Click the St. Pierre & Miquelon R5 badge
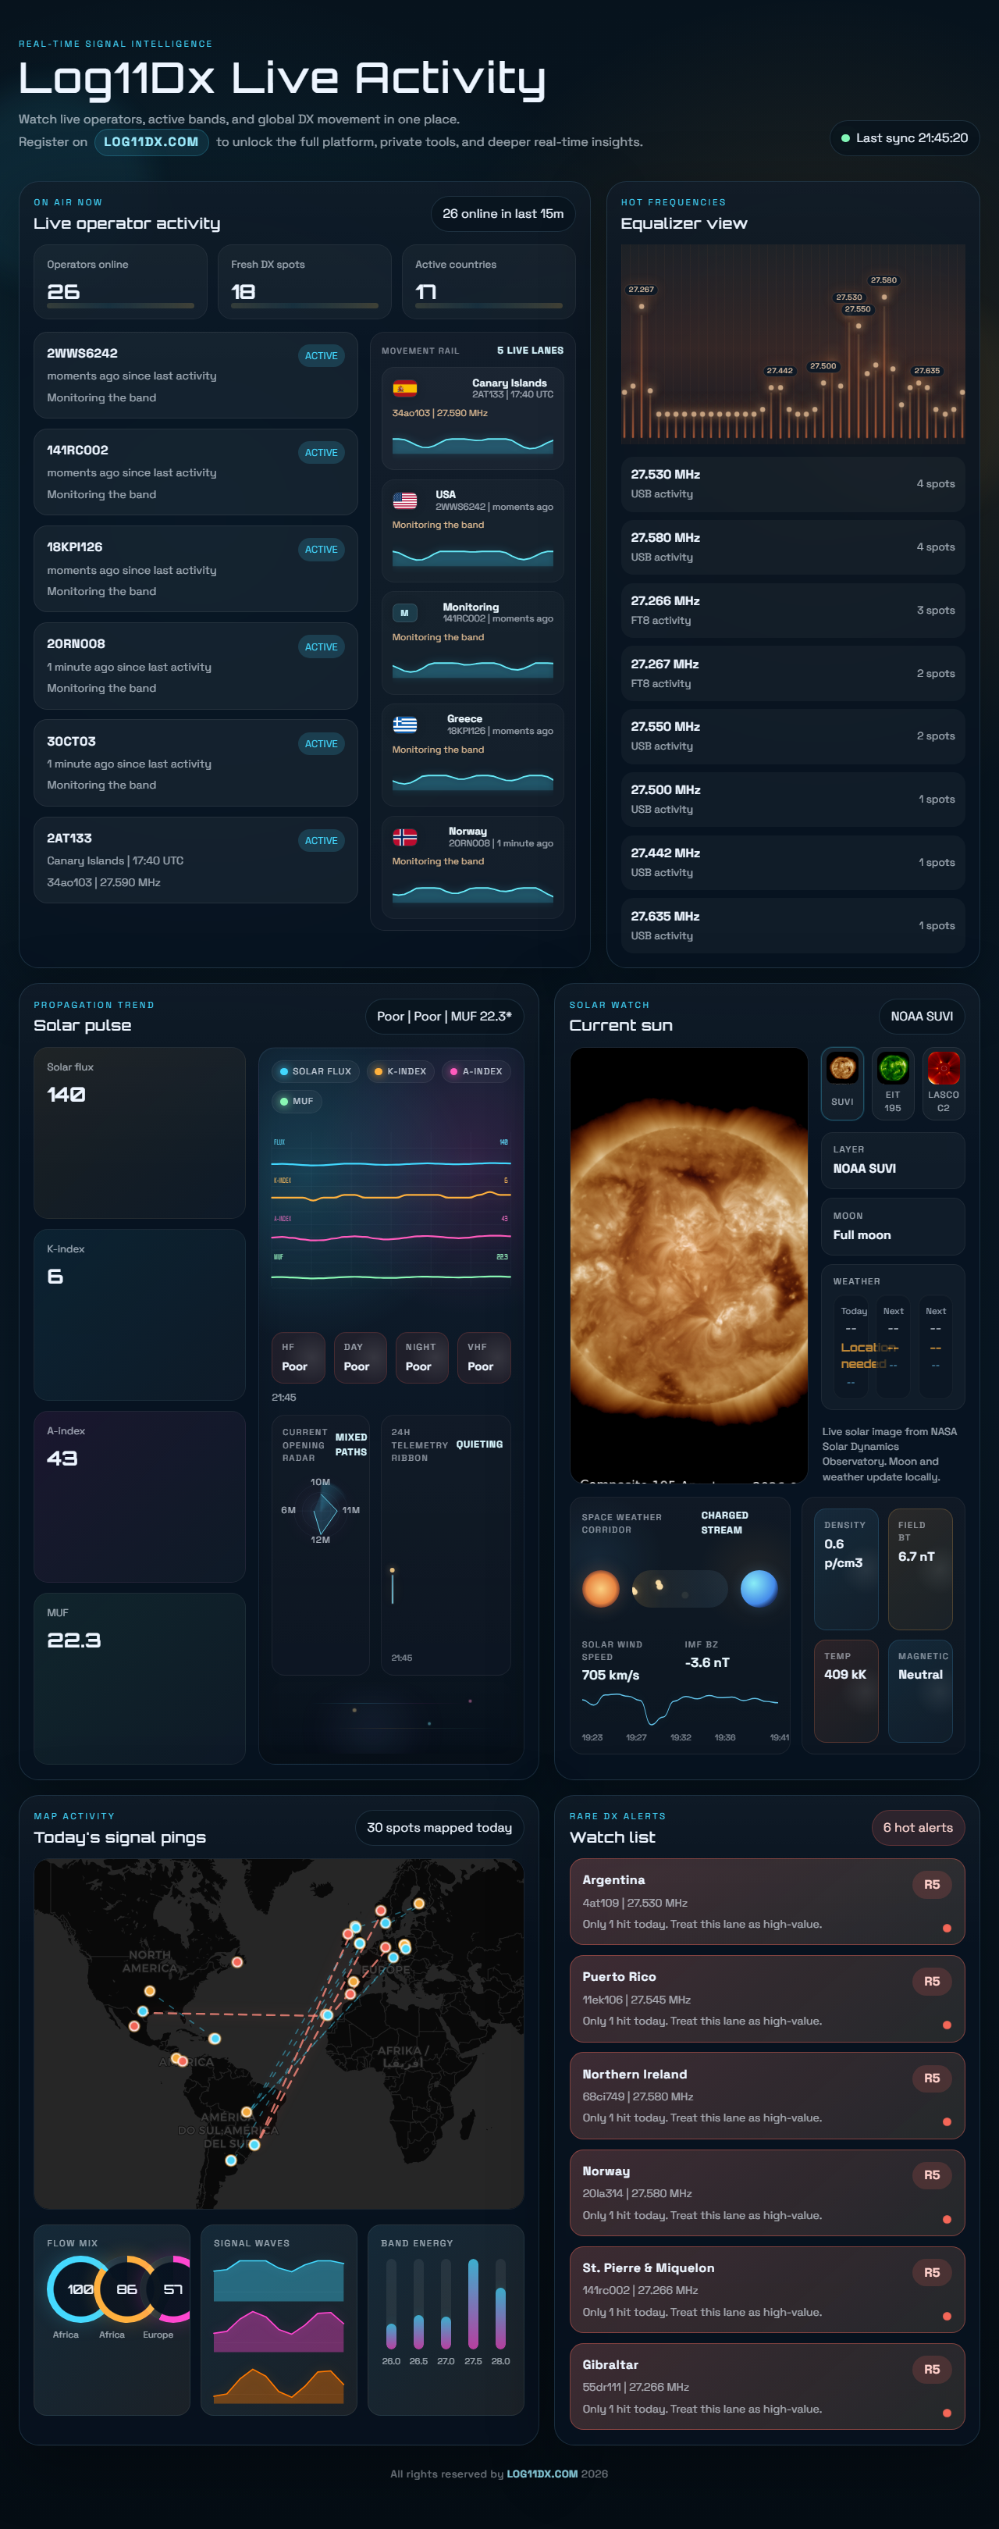The image size is (999, 2529). [x=931, y=2272]
